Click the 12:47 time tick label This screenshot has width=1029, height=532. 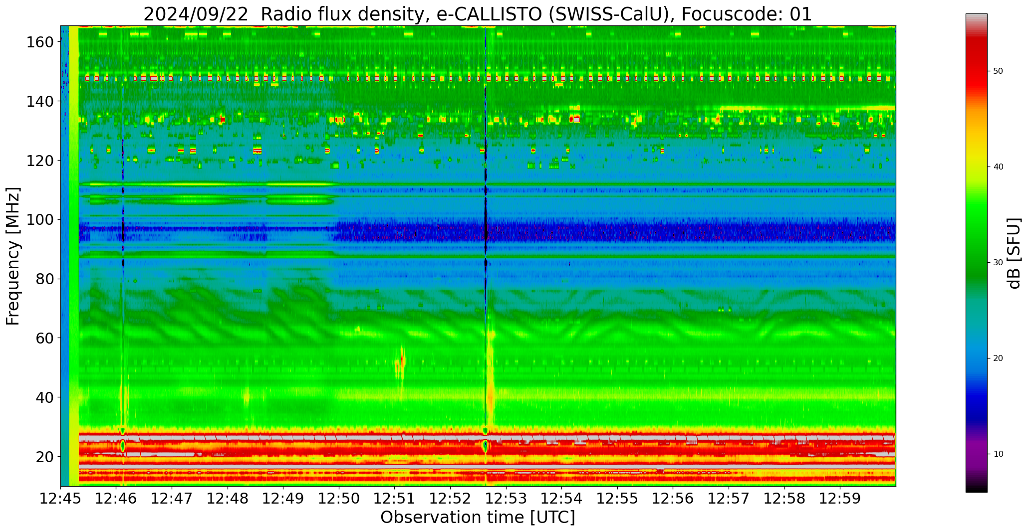point(172,499)
